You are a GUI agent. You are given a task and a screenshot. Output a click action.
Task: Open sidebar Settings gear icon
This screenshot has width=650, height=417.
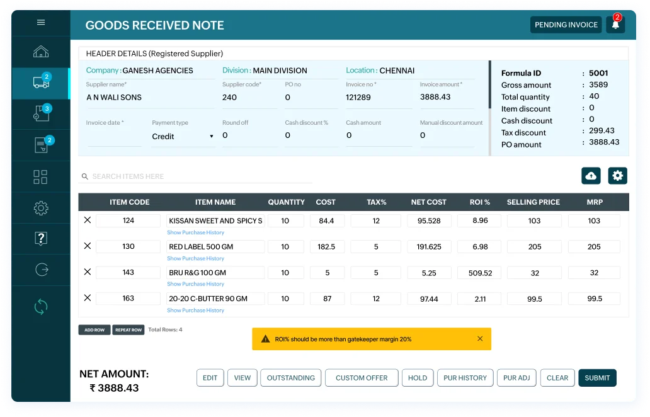tap(40, 207)
